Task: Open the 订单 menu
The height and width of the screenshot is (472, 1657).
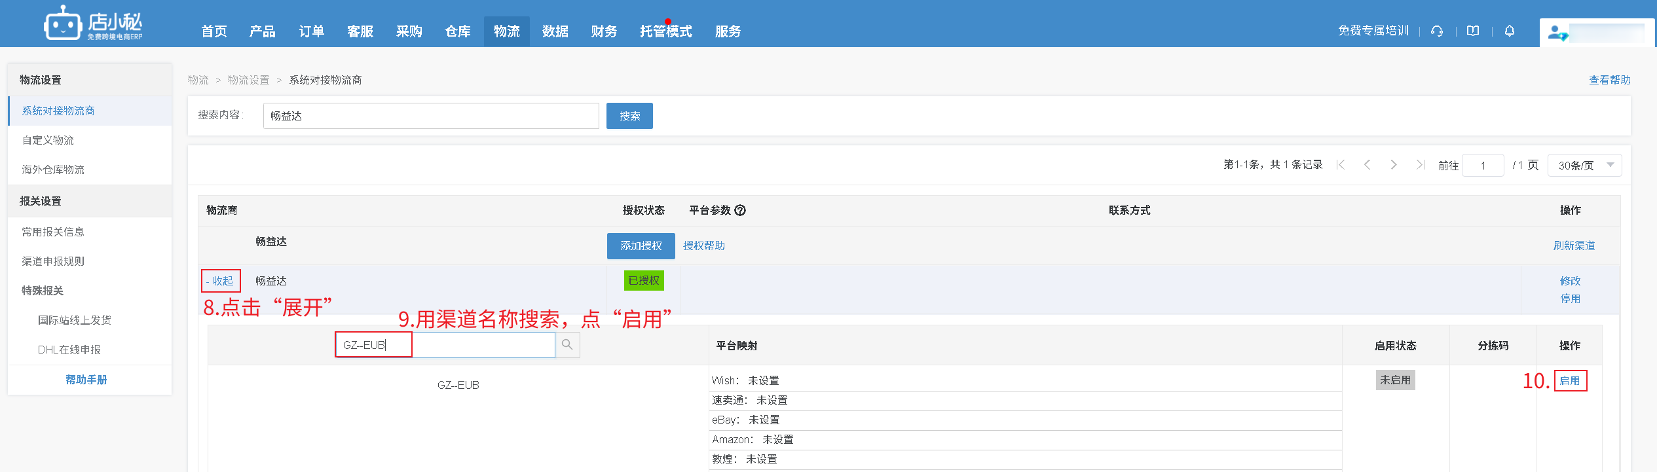Action: pyautogui.click(x=311, y=31)
